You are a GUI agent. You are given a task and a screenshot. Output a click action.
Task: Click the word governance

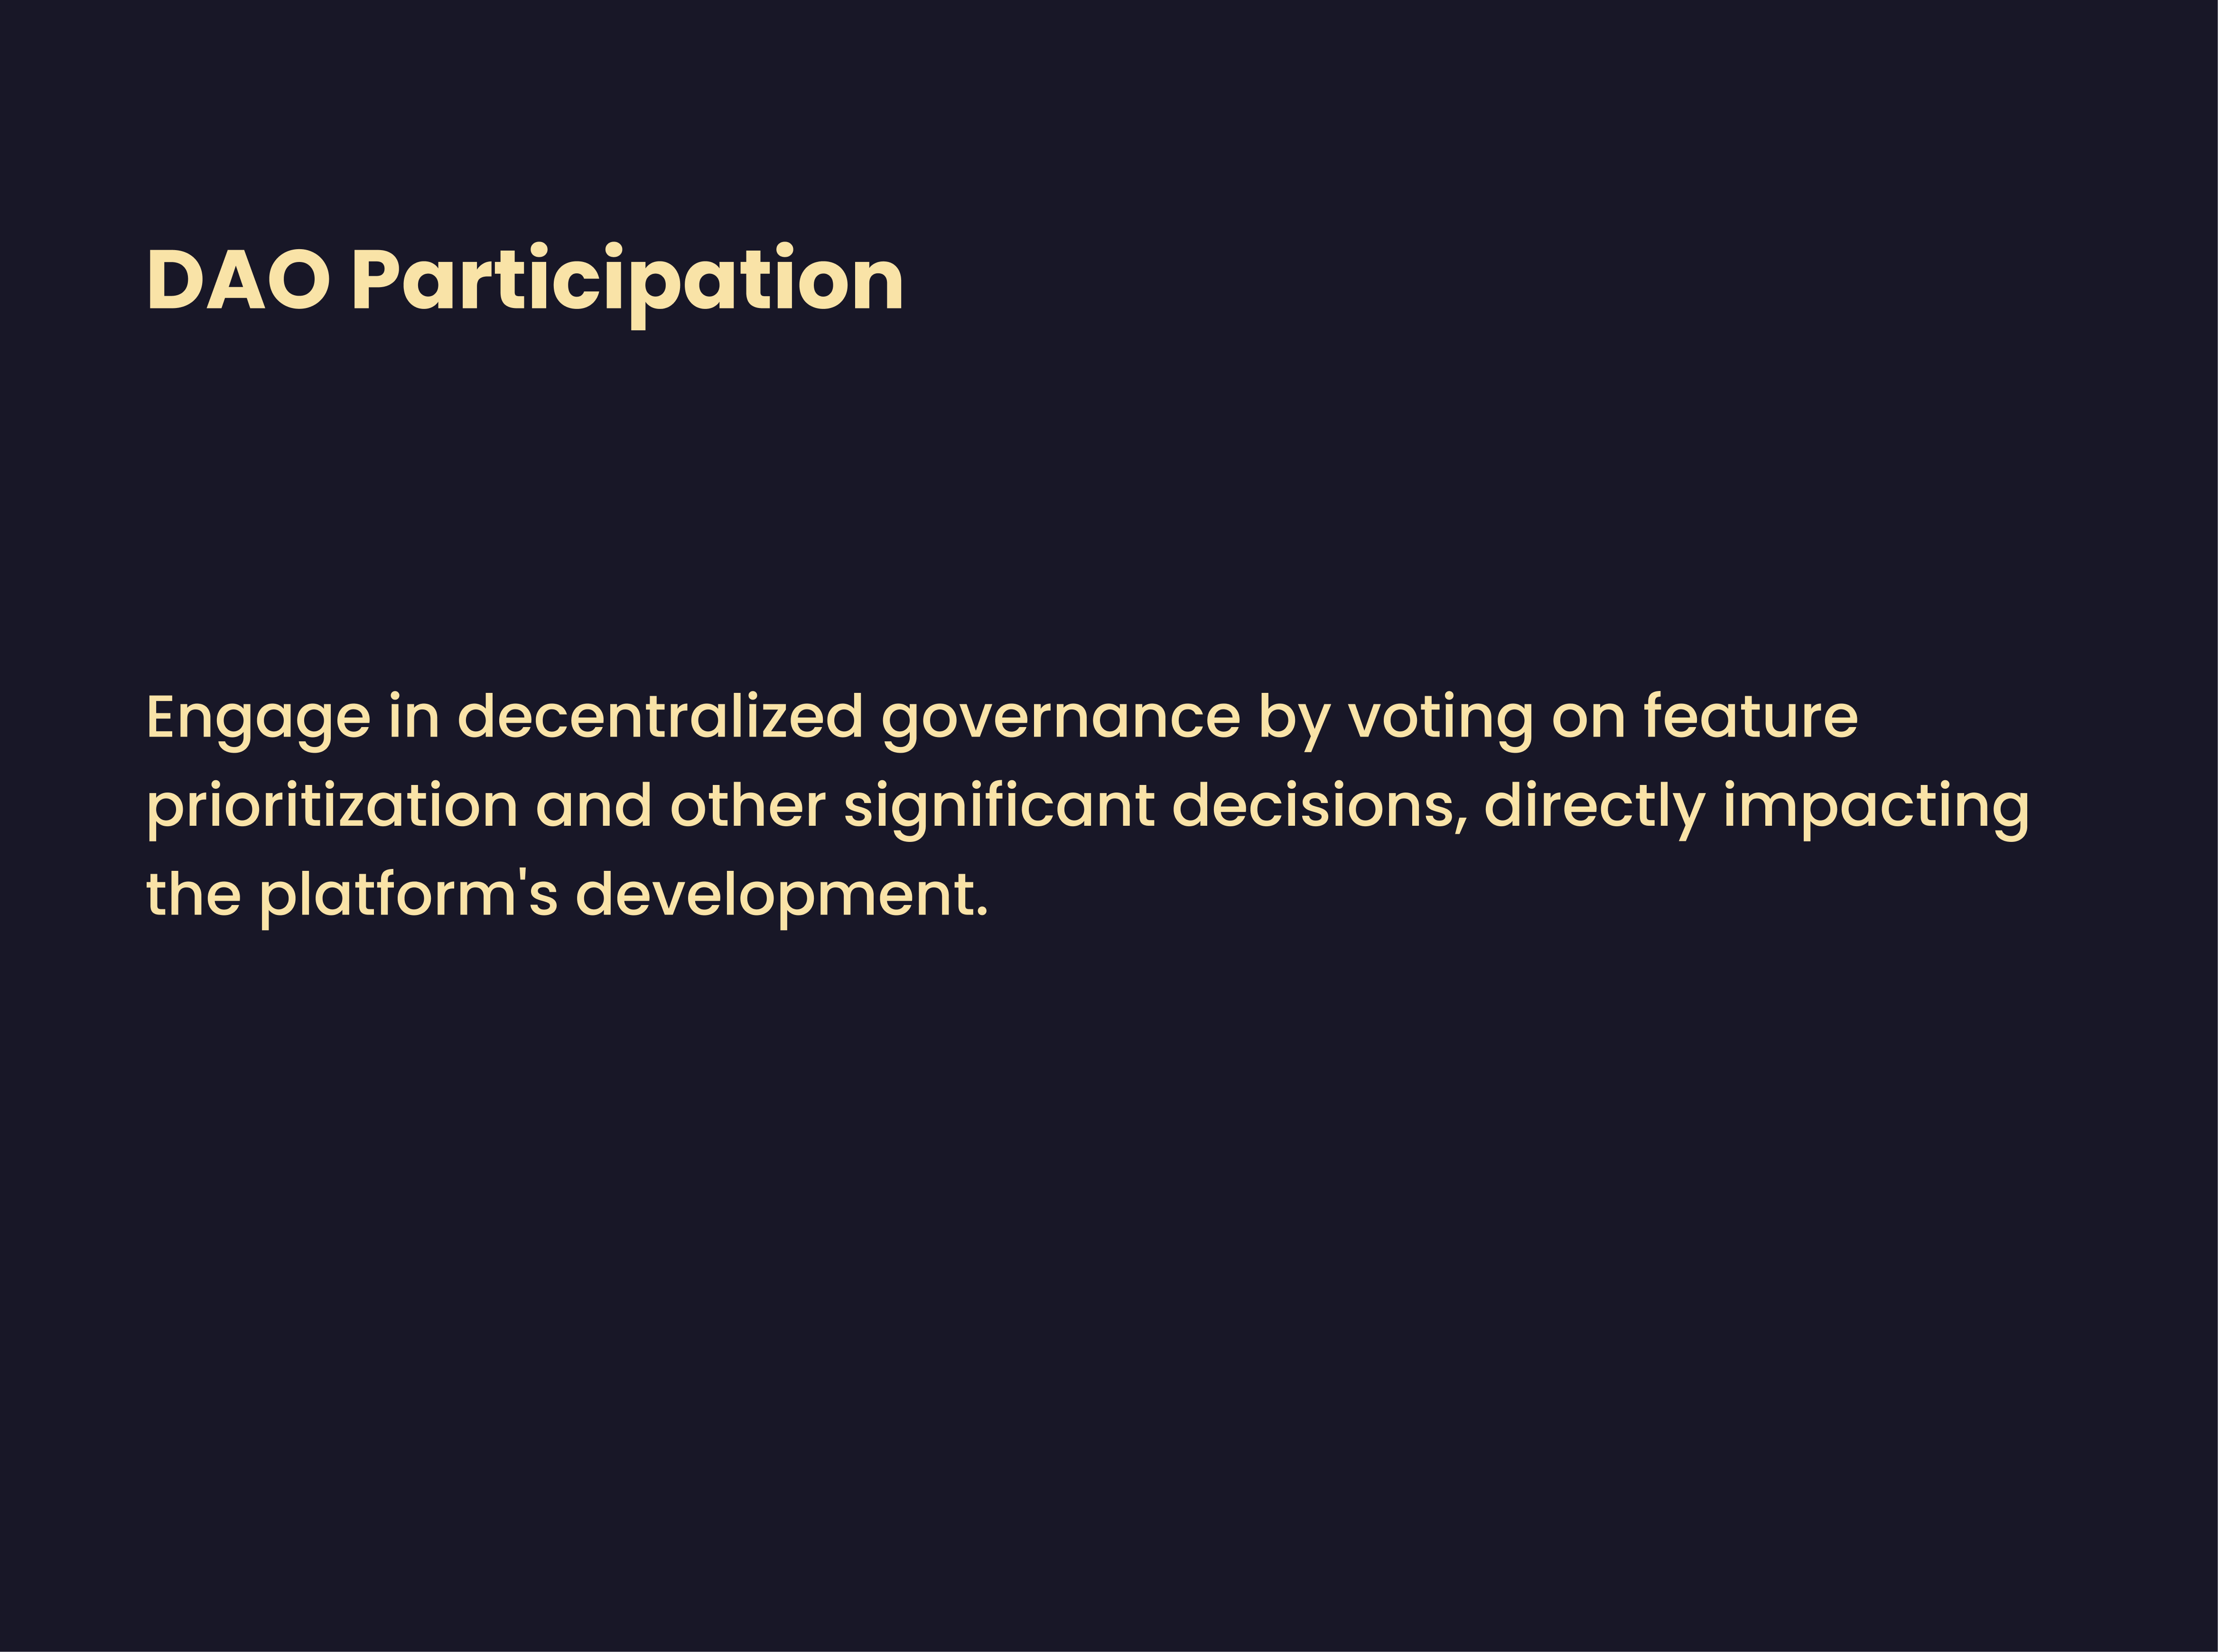pyautogui.click(x=1060, y=718)
